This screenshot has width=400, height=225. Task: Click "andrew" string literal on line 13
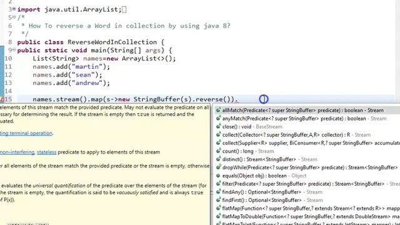87,83
